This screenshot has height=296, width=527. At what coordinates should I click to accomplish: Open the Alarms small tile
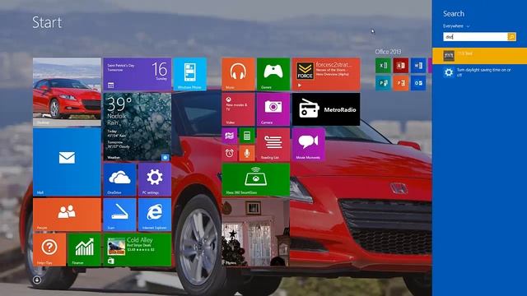tap(230, 154)
